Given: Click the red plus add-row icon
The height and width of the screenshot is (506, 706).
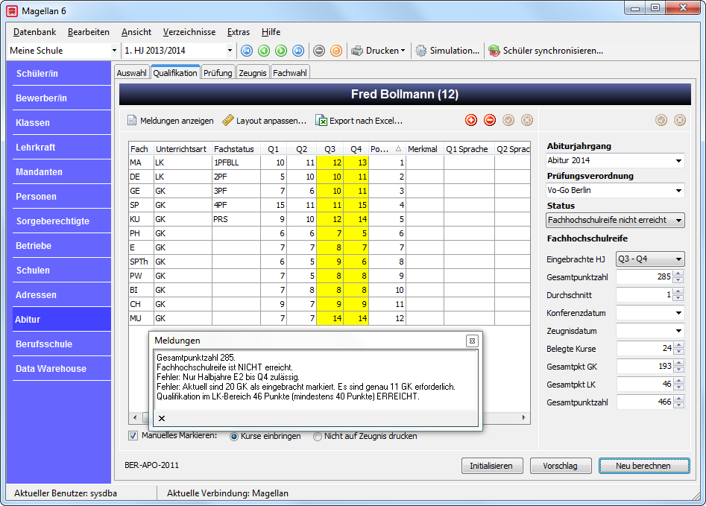Looking at the screenshot, I should (471, 120).
